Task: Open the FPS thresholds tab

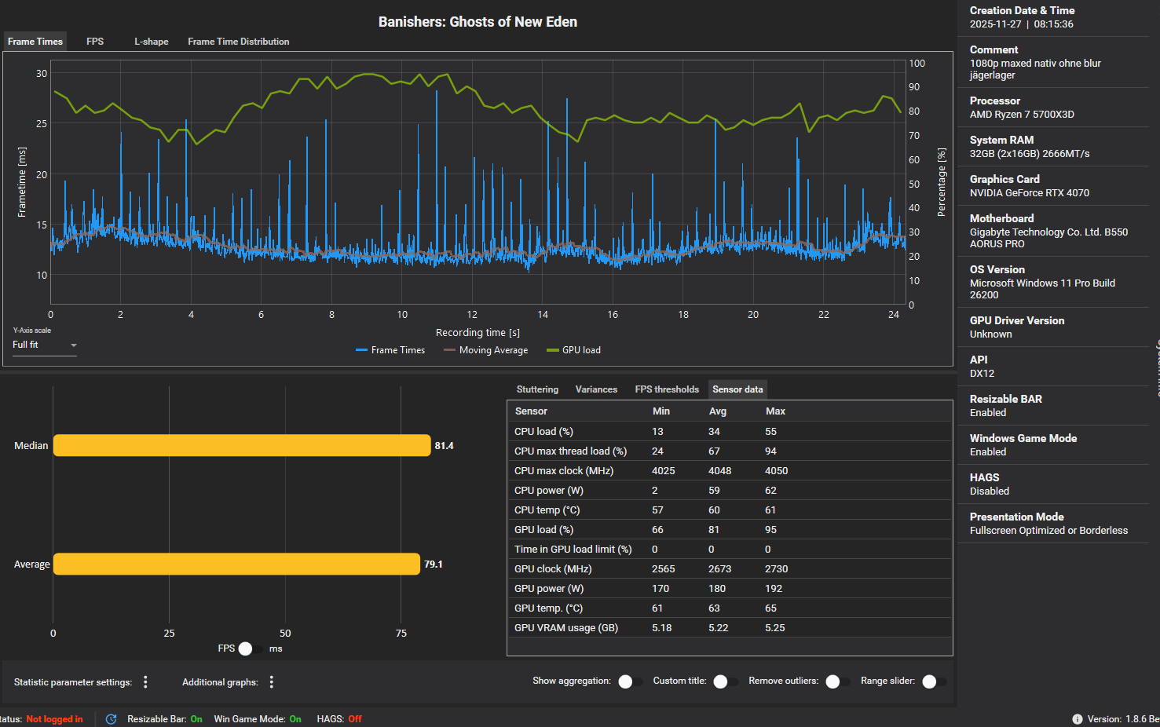Action: tap(667, 389)
